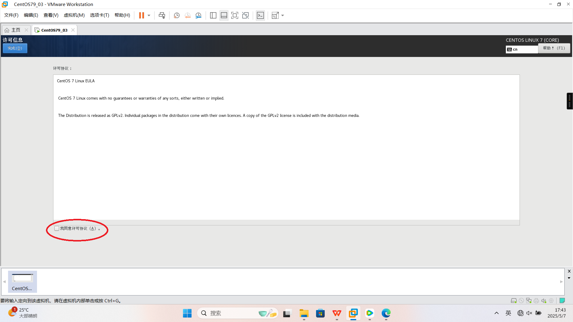
Task: Click the sound card status icon
Action: click(544, 301)
